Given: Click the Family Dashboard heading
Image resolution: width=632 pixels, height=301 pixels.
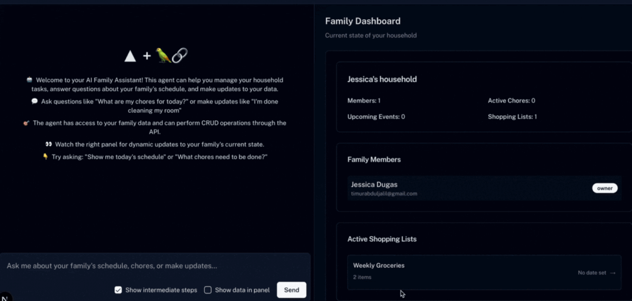Looking at the screenshot, I should click(362, 21).
